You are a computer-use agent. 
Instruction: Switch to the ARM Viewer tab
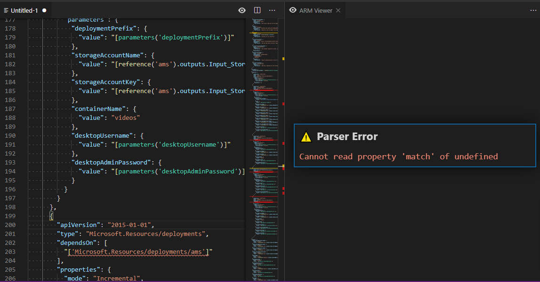pyautogui.click(x=315, y=11)
